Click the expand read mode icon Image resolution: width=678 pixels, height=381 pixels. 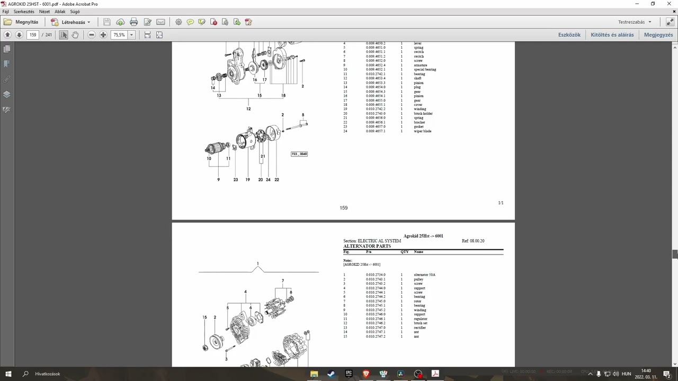pyautogui.click(x=670, y=22)
